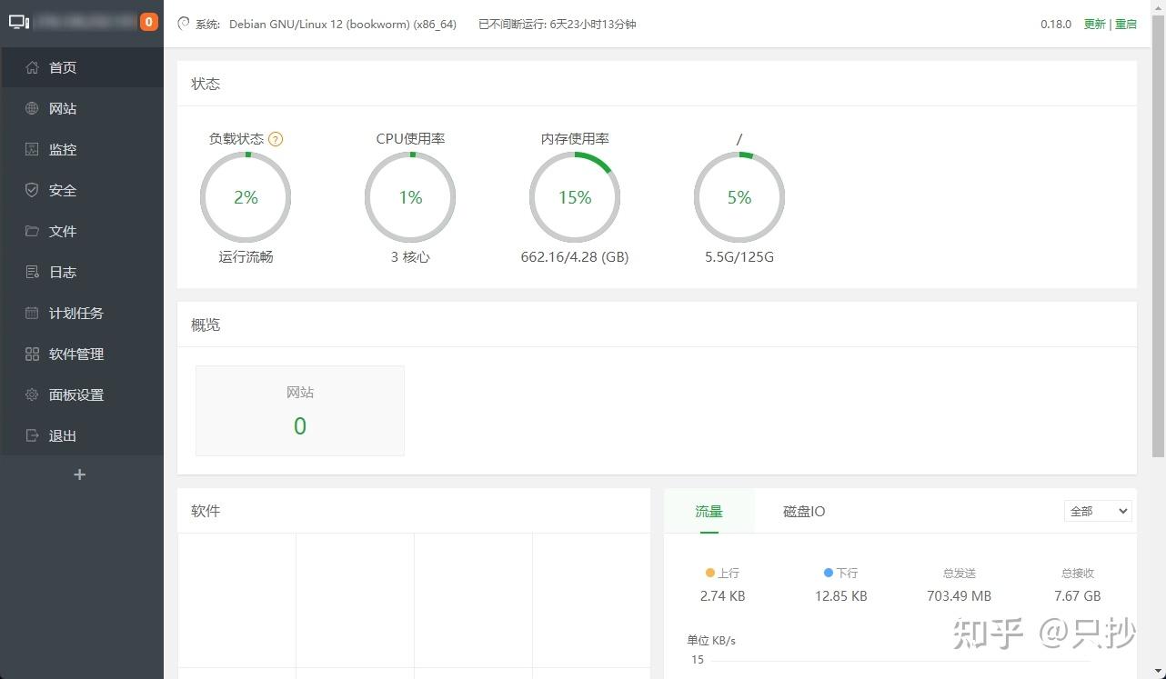Screen dimensions: 1166x679
Task: Click the 运行流畅 status text
Action: coord(246,257)
